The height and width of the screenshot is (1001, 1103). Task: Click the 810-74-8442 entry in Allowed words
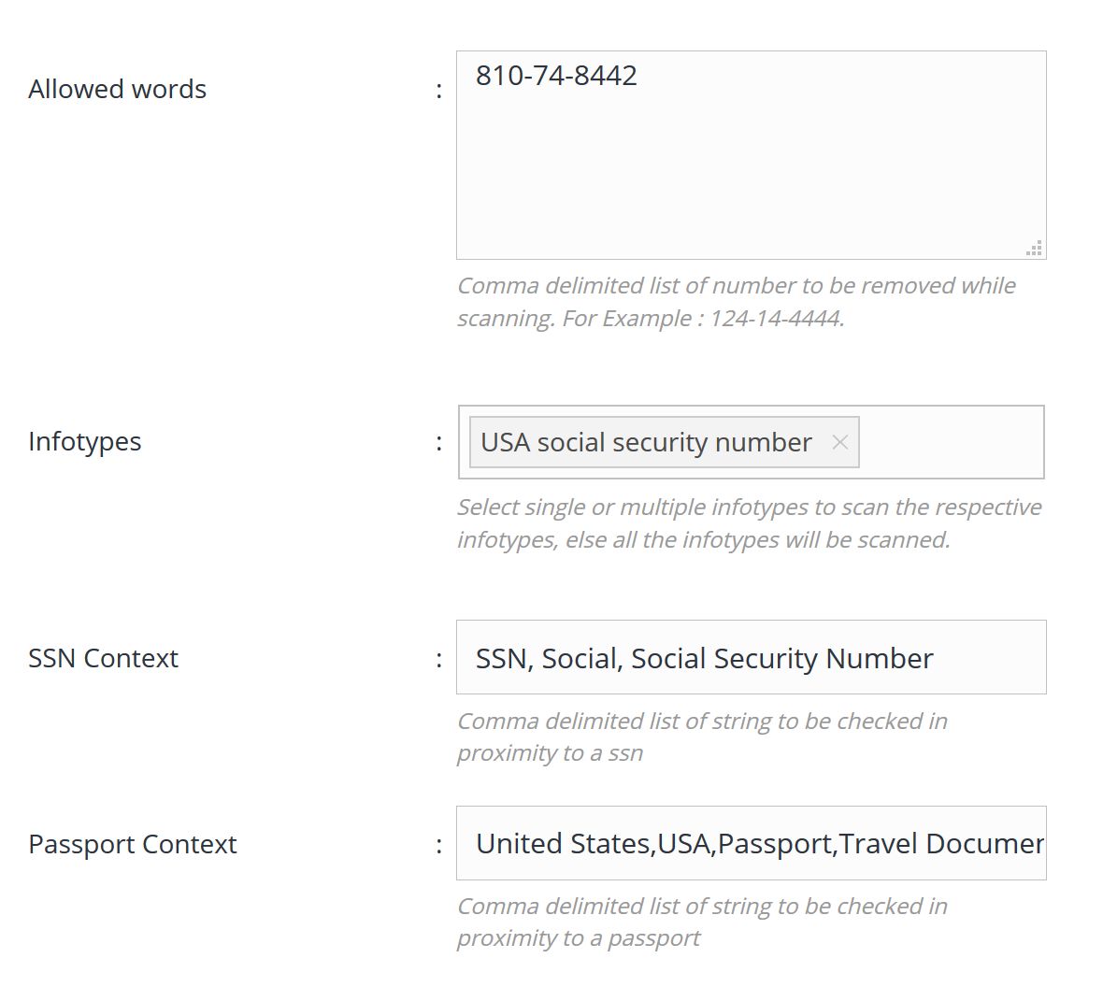pyautogui.click(x=556, y=76)
